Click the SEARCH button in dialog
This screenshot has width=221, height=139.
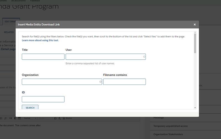pyautogui.click(x=30, y=107)
